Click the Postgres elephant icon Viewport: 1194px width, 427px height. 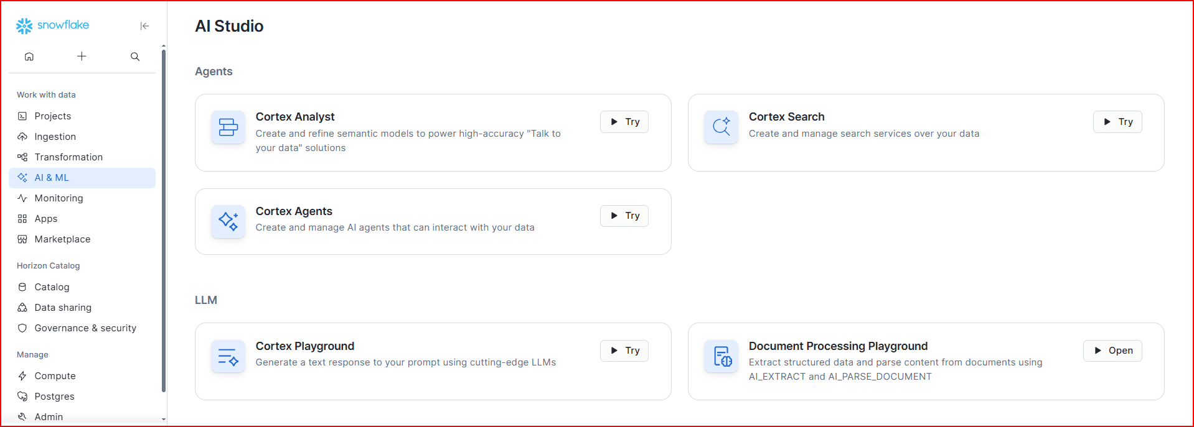[x=22, y=397]
